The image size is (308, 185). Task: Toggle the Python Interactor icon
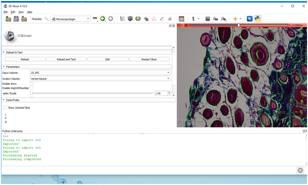pos(257,19)
